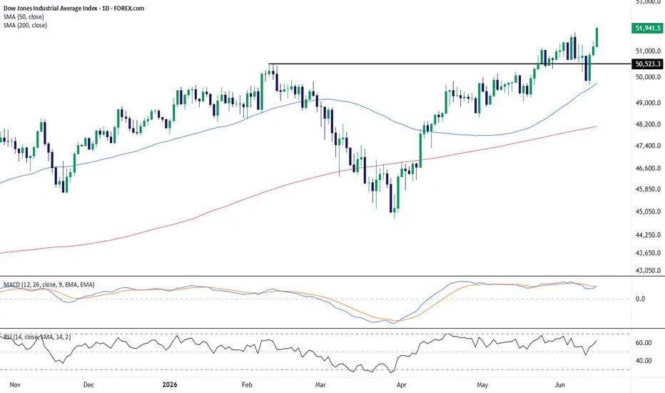The image size is (665, 393).
Task: Click the RSI 40.00 axis label
Action: point(644,361)
